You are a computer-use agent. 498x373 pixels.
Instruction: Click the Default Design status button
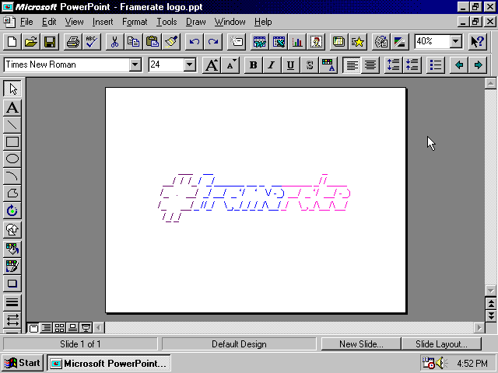[239, 344]
